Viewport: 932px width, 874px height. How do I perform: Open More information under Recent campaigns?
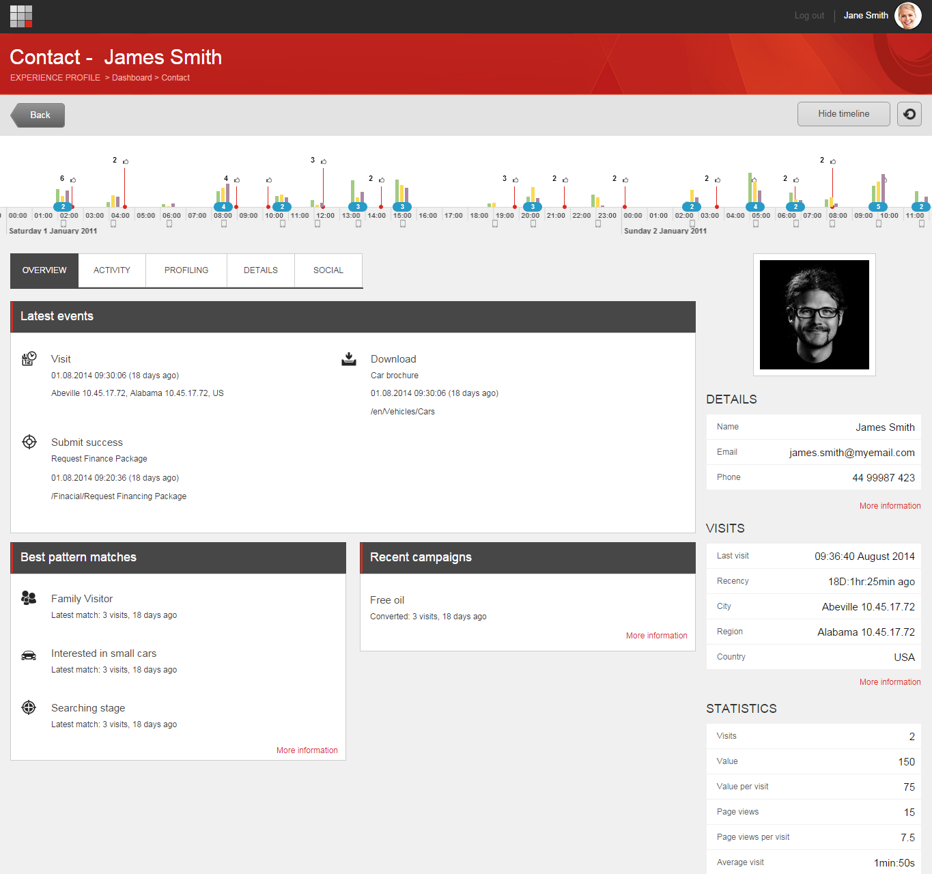[x=656, y=636]
